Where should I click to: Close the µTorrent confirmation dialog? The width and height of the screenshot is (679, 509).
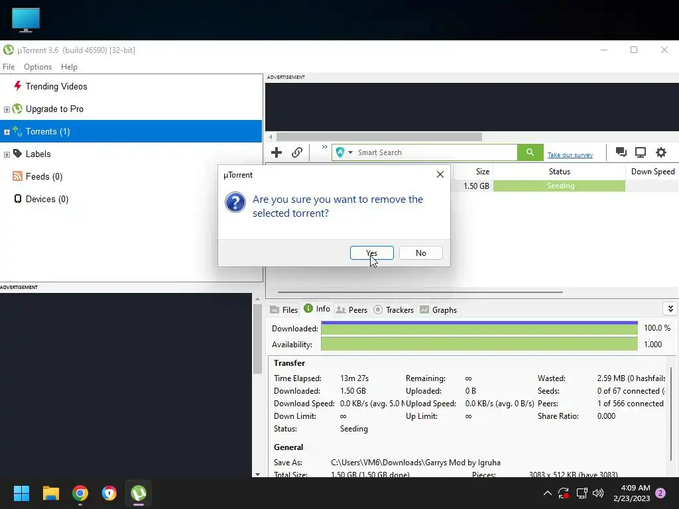click(440, 174)
